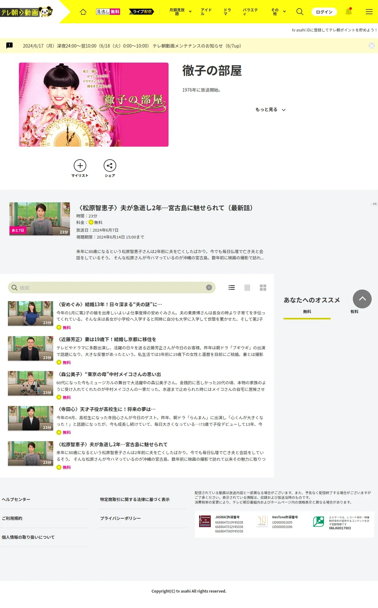Click the NexTone logo

point(262,521)
